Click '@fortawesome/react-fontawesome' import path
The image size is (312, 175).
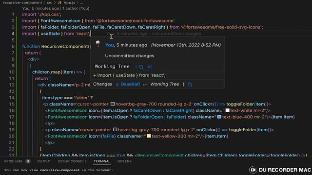(136, 21)
